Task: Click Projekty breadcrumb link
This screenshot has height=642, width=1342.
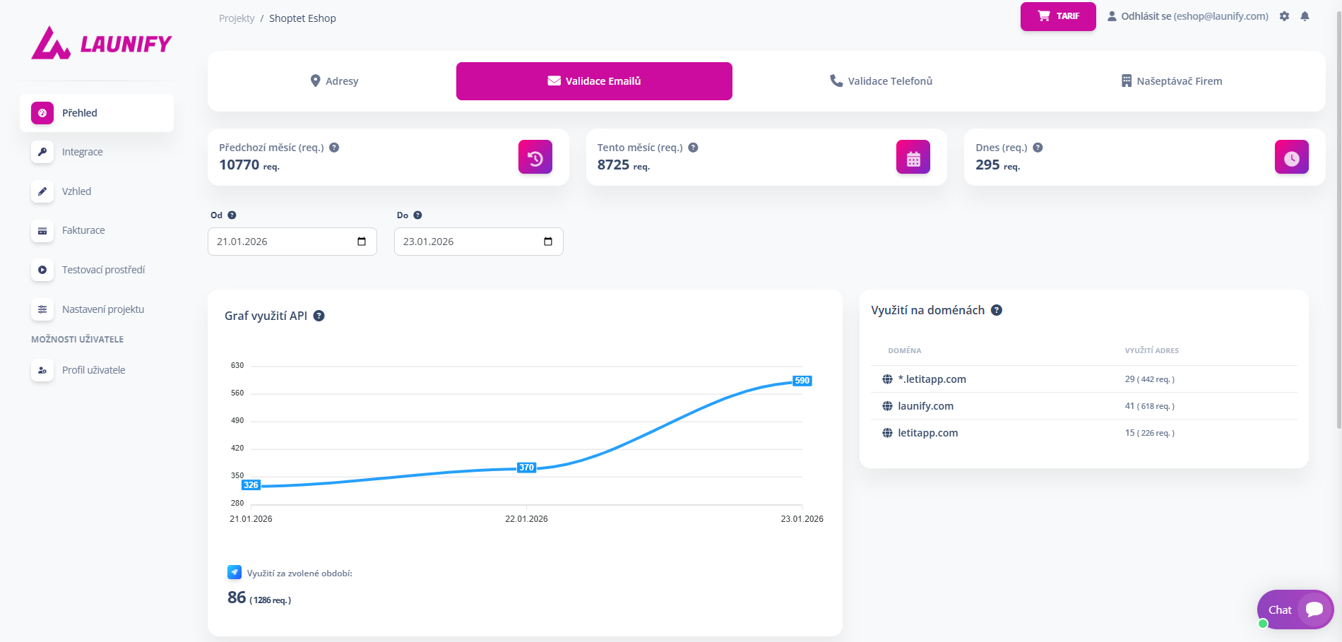Action: 237,18
